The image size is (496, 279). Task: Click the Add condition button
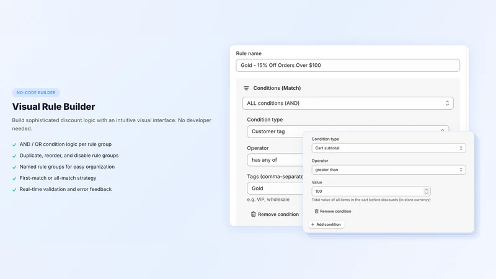326,224
